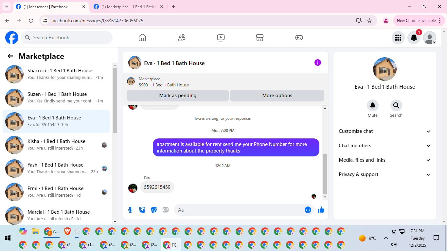
Task: Open Video icon in top navigation
Action: [x=221, y=38]
